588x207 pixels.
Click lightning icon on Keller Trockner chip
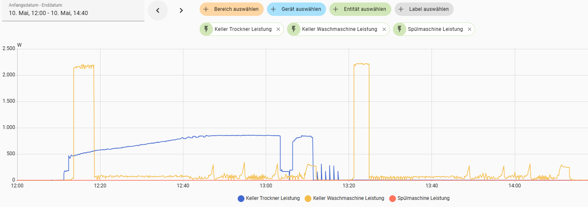point(206,29)
